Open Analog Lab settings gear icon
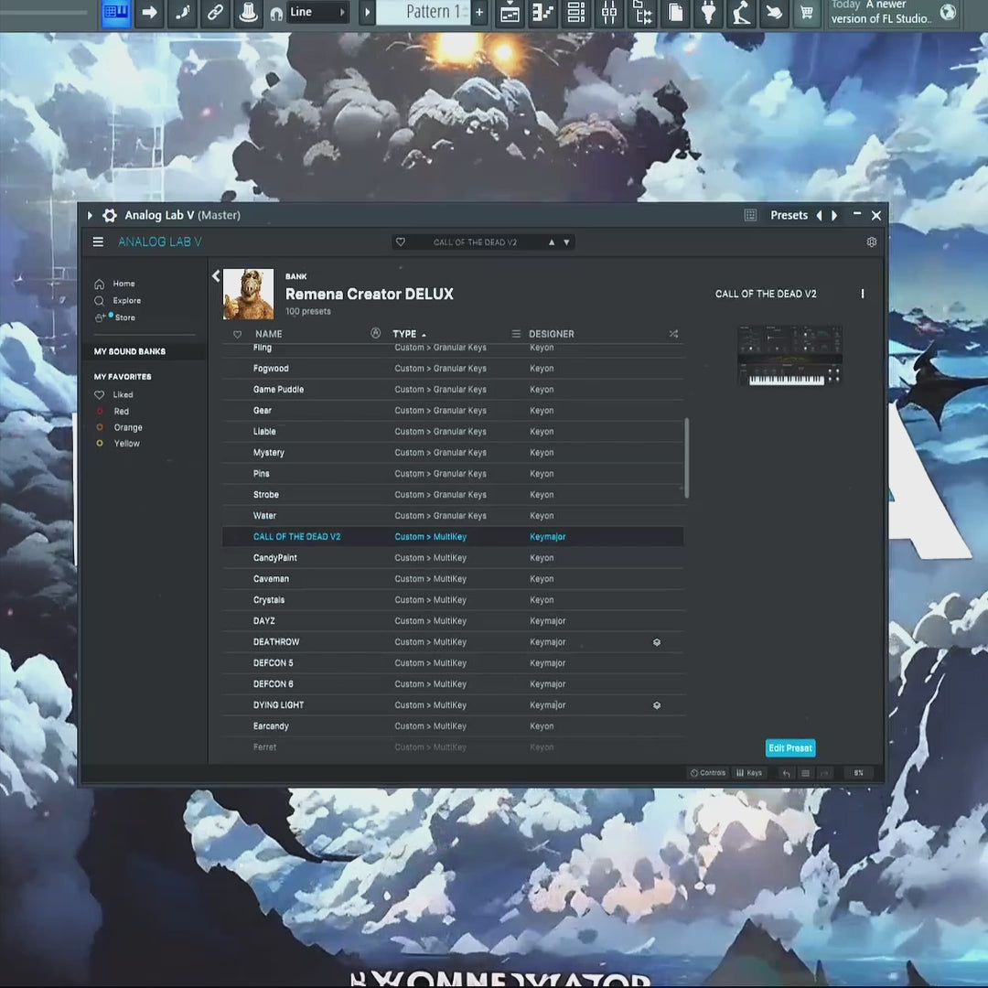988x988 pixels. [x=871, y=242]
